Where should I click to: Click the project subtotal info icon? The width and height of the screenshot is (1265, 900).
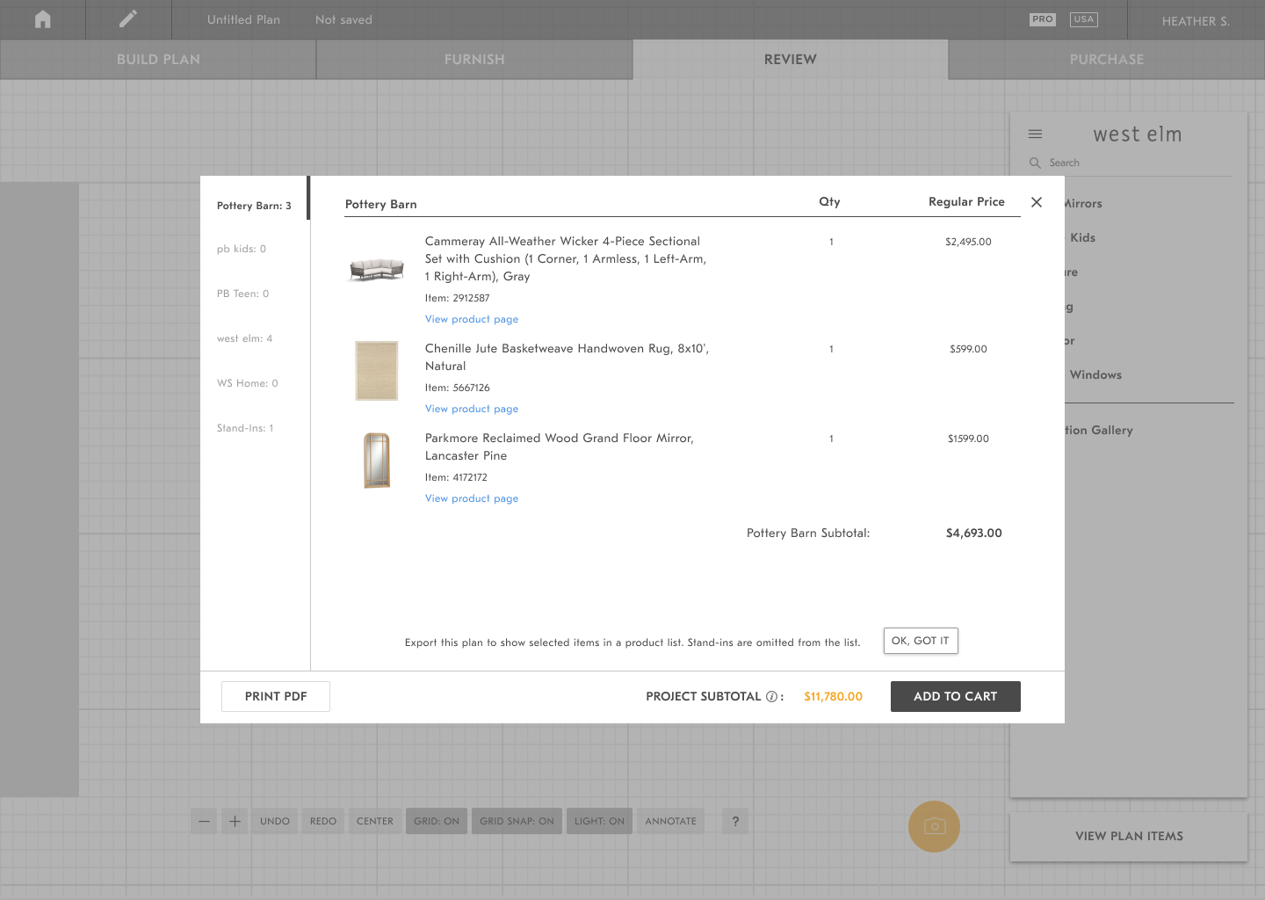(x=771, y=696)
